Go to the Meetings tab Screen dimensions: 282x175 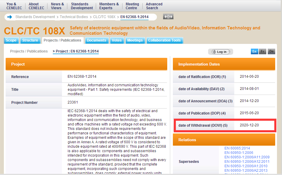(x=135, y=40)
